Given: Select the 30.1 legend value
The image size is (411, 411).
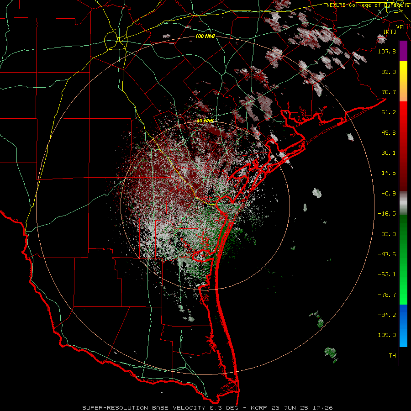Looking at the screenshot, I should pos(389,153).
